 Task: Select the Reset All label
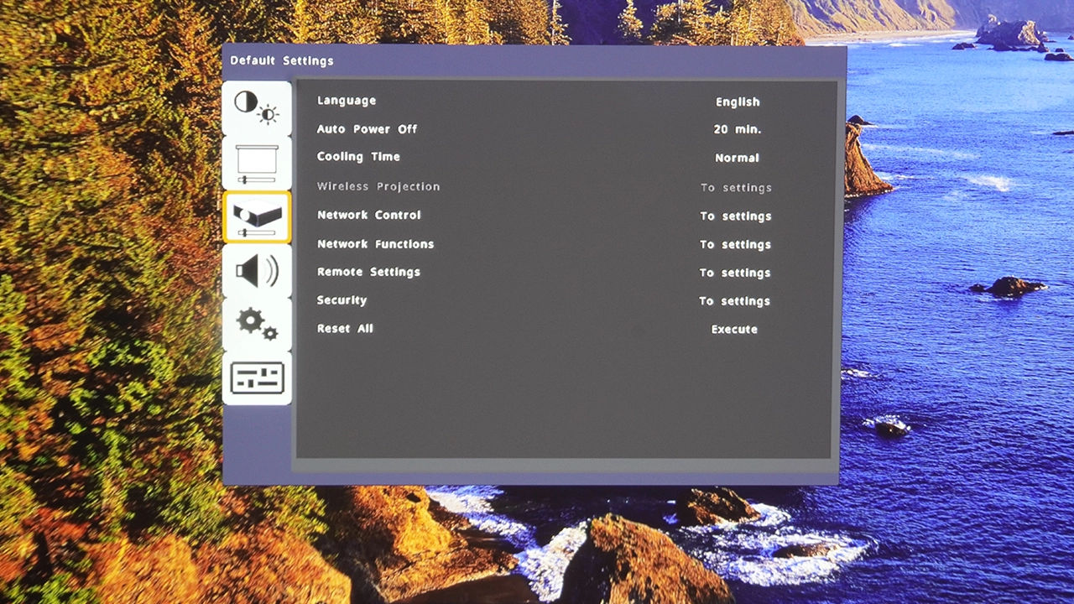tap(345, 329)
